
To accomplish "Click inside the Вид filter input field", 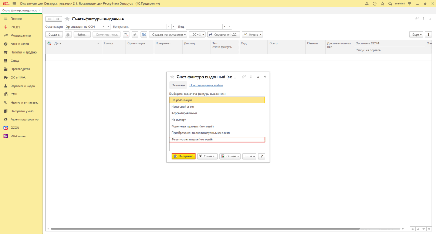I will click(204, 27).
